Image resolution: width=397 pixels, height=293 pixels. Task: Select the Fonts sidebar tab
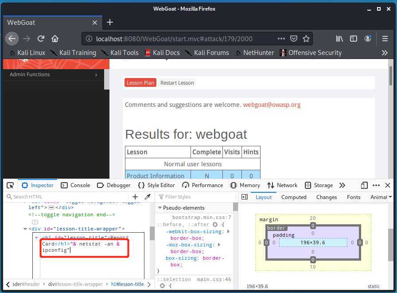354,197
